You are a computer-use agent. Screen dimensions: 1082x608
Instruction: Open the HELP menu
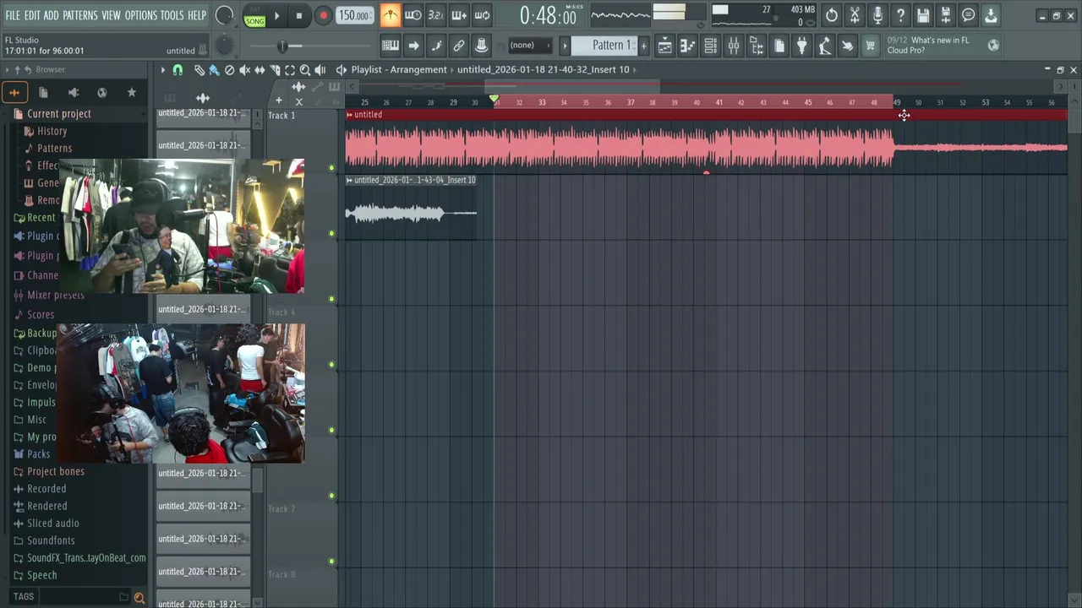197,15
